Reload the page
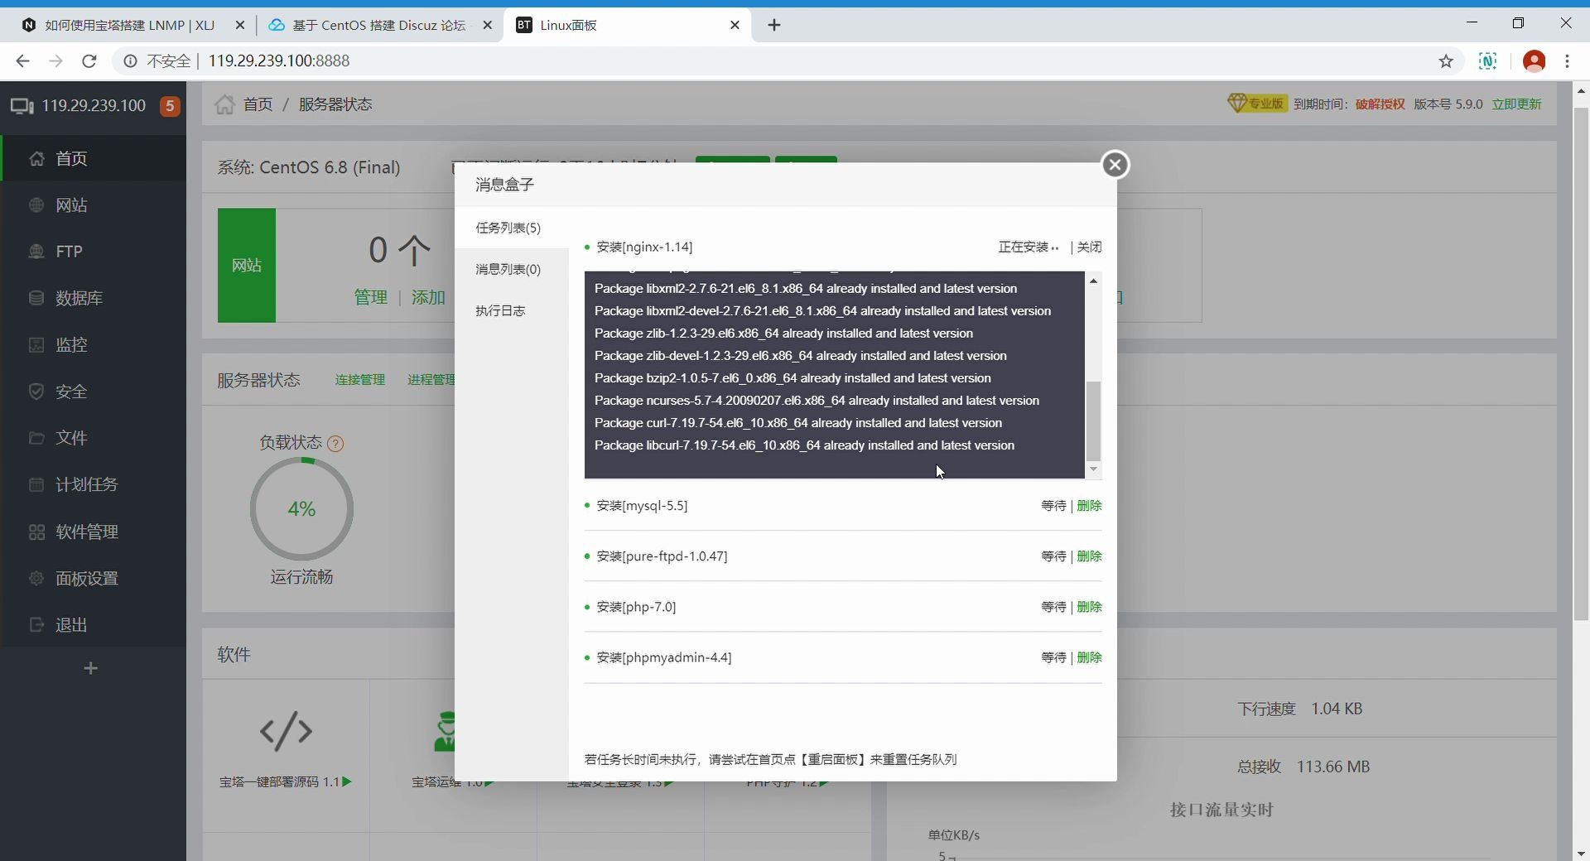Viewport: 1590px width, 861px height. [x=89, y=60]
